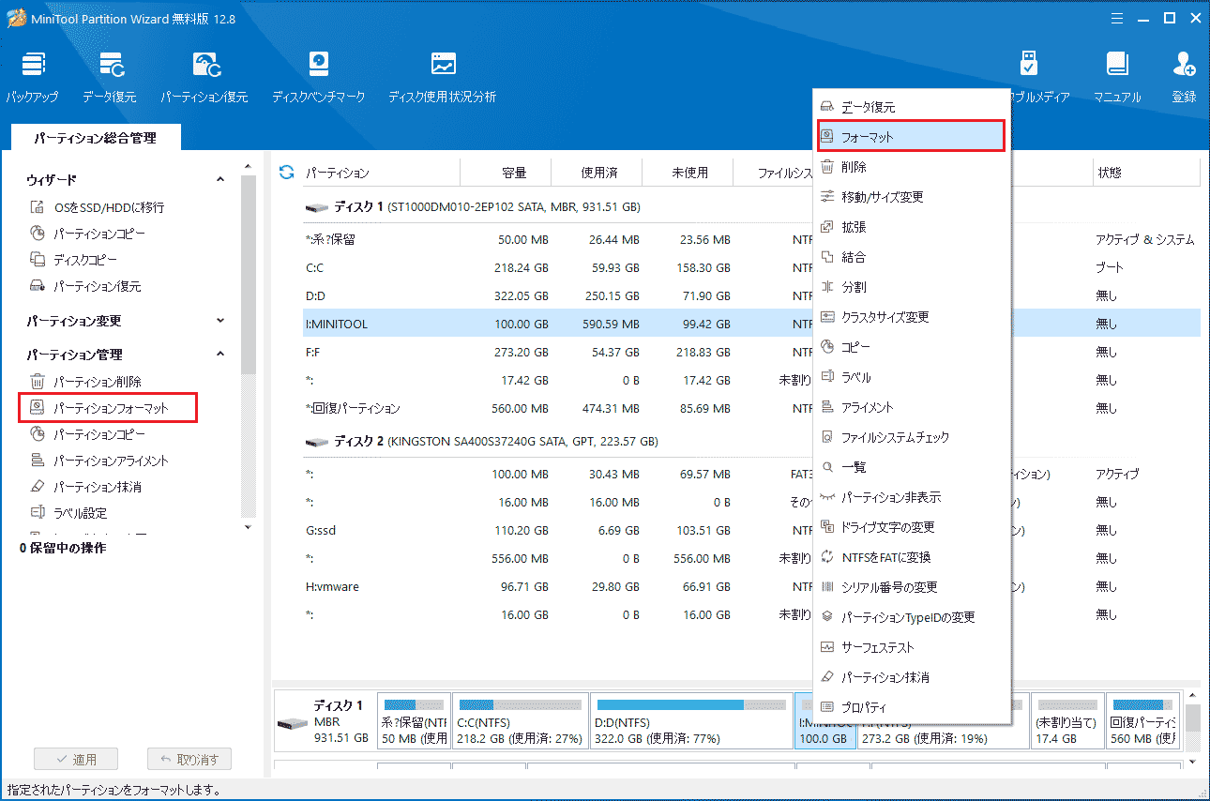Screen dimensions: 1210x801
Task: Click the D:(NTFS) block in disk map
Action: pos(691,720)
